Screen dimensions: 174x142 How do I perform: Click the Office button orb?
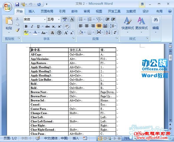[x=7, y=7]
